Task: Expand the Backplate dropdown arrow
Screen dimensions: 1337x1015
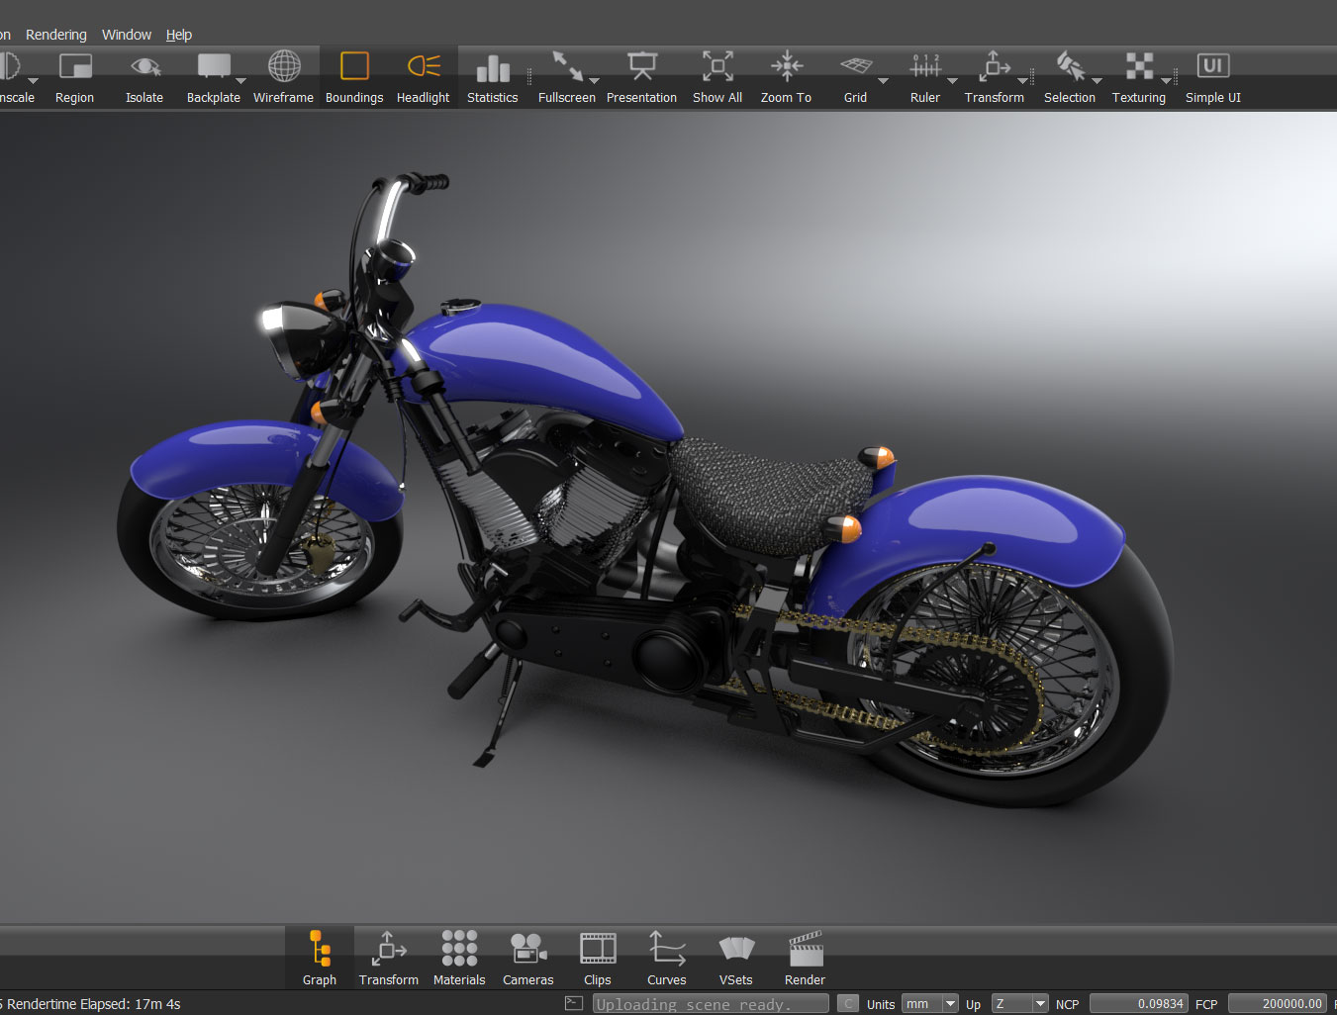Action: point(241,81)
